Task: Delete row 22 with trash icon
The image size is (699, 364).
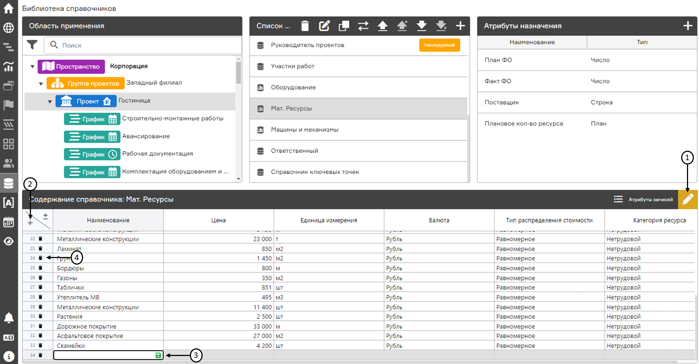Action: (40, 239)
